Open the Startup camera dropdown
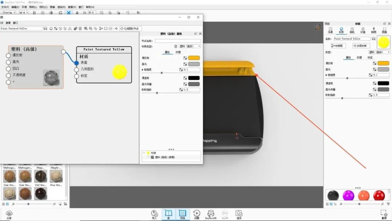The width and height of the screenshot is (392, 221). click(10, 12)
